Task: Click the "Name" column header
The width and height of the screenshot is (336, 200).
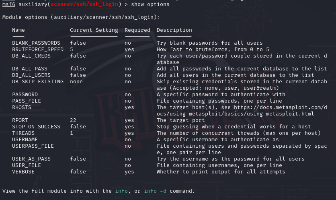Action: pyautogui.click(x=18, y=30)
